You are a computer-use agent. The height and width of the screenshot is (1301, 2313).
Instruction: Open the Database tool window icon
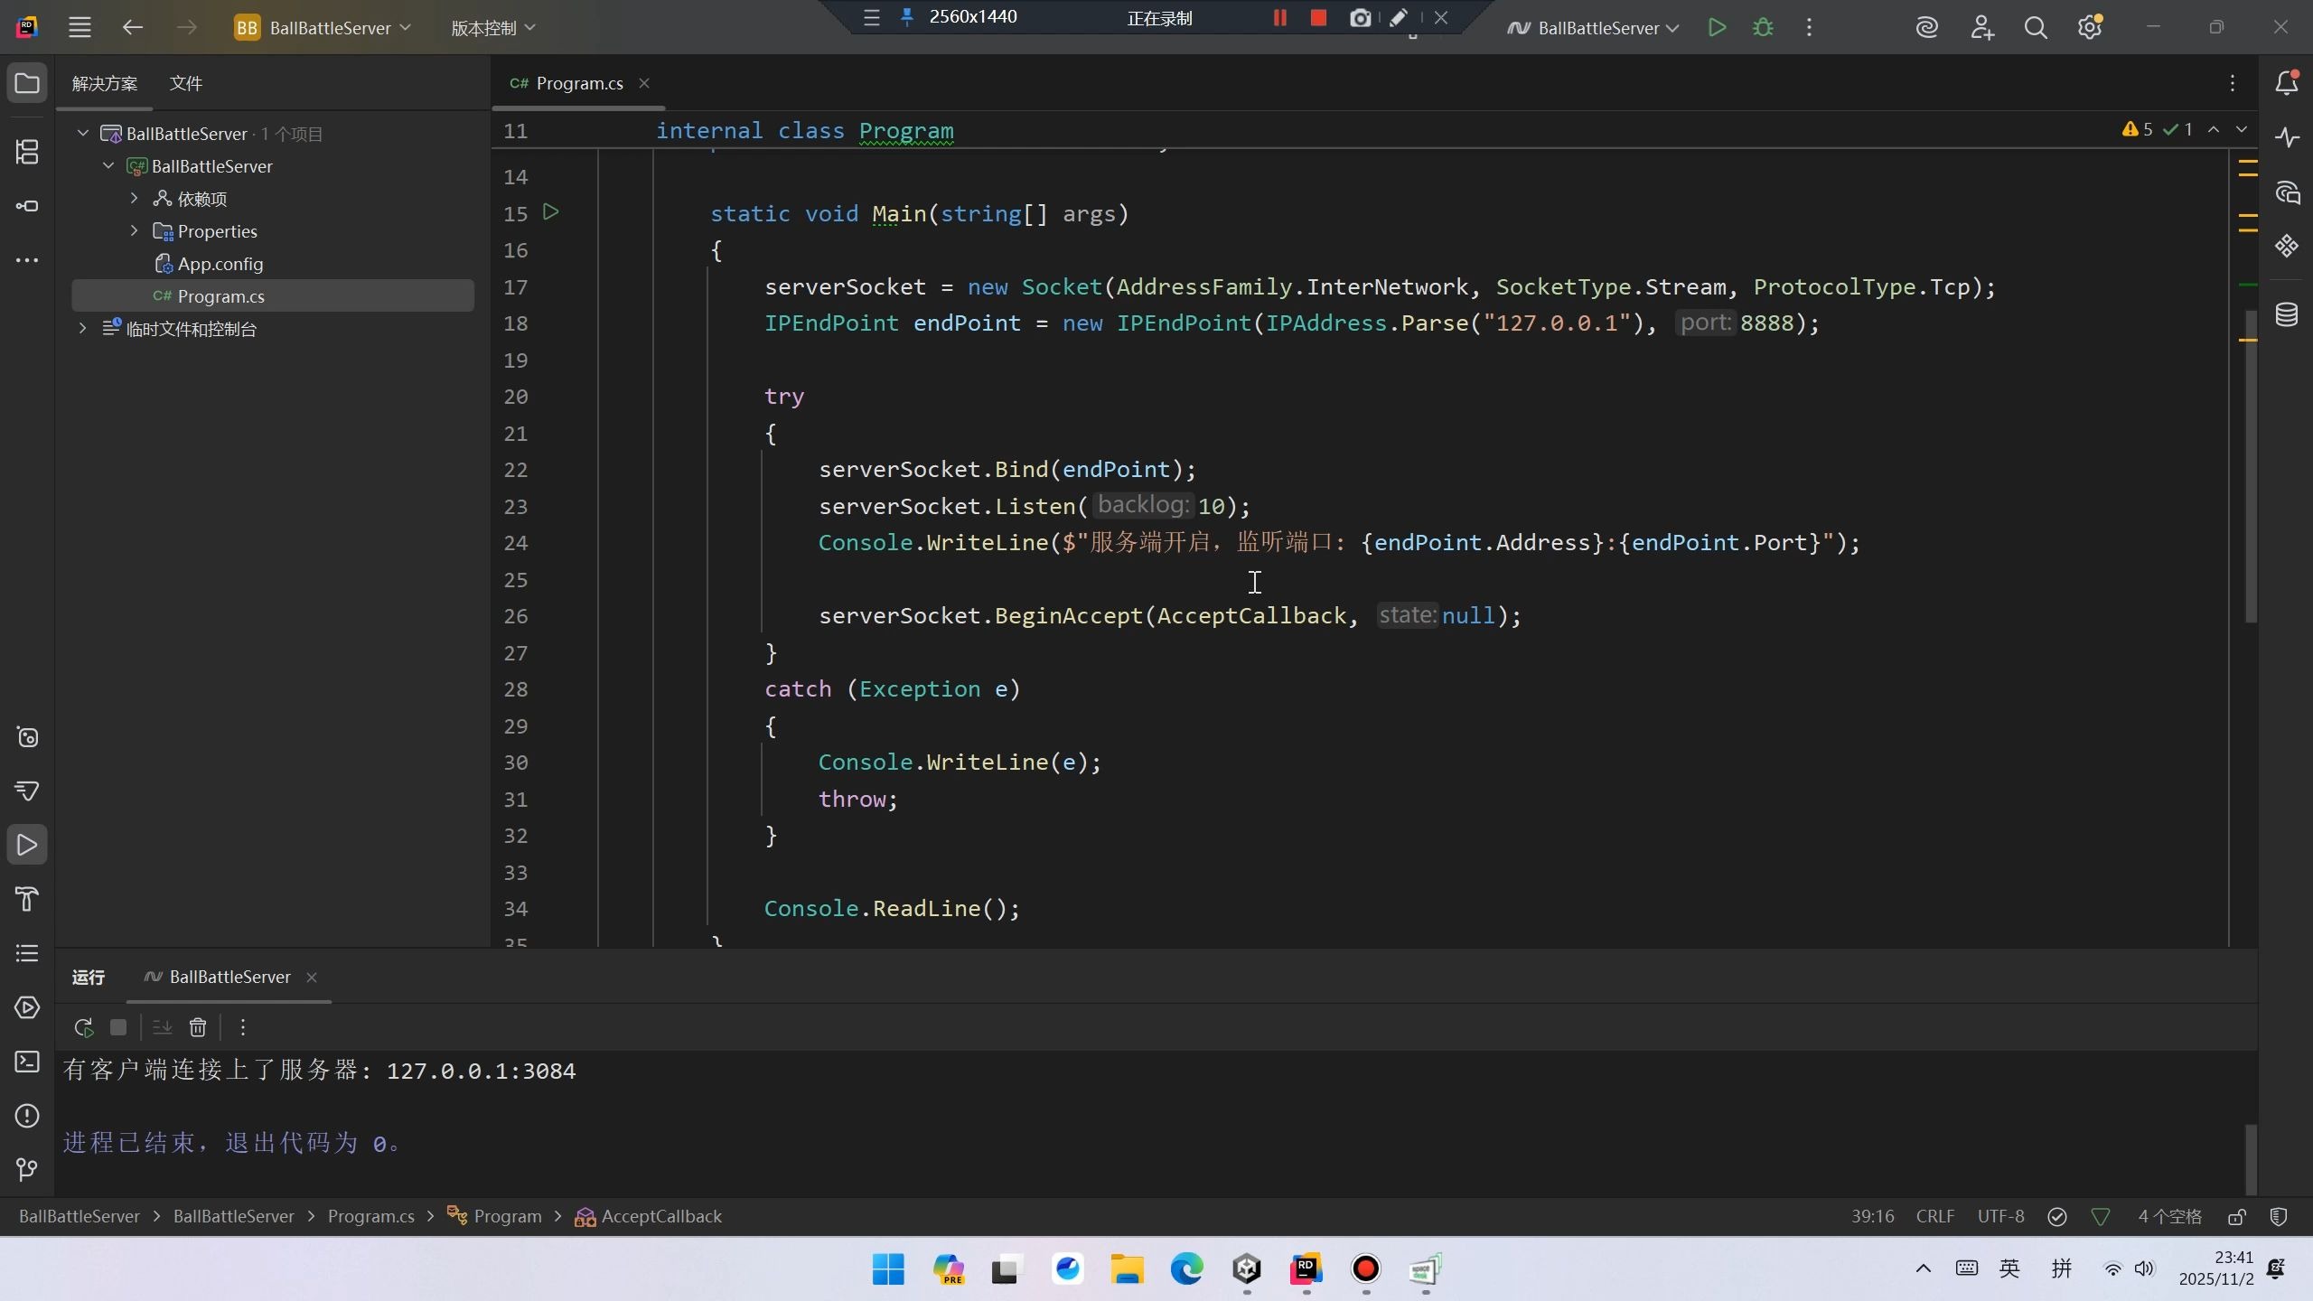(2287, 315)
